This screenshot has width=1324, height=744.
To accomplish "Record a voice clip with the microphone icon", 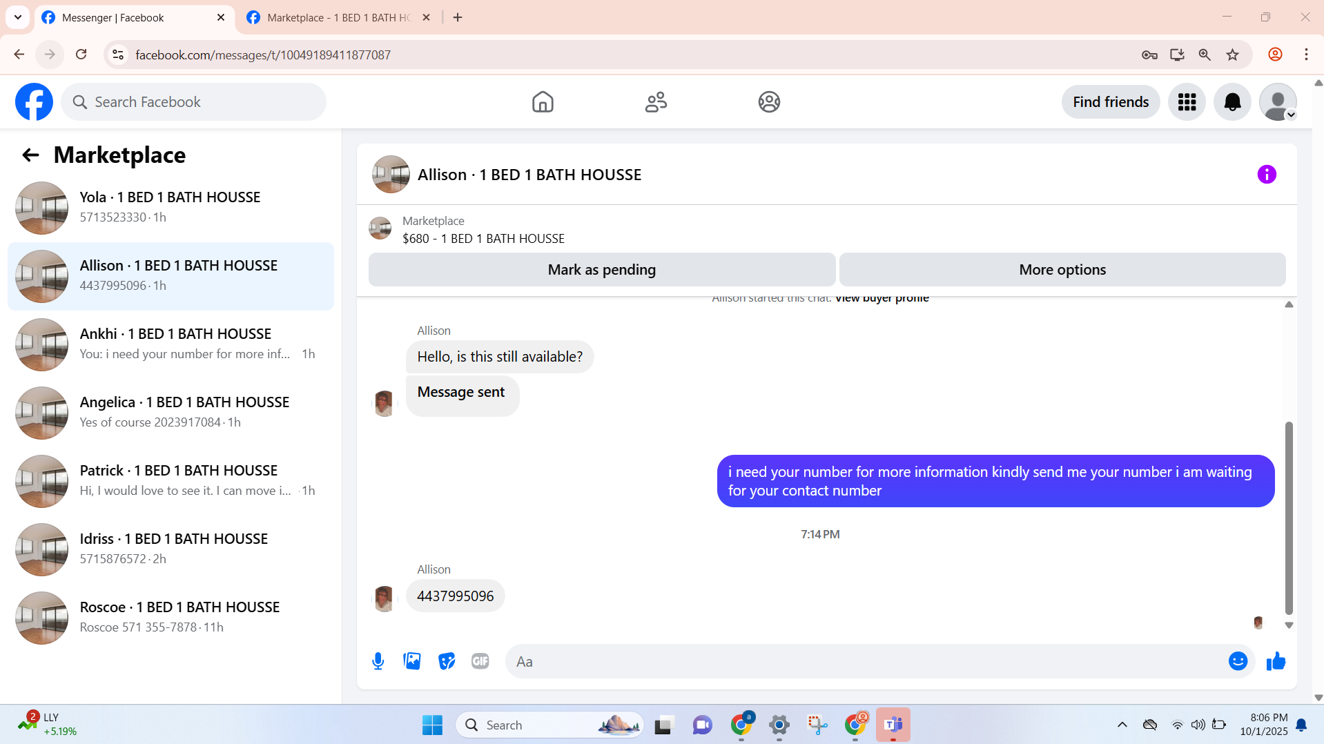I will tap(378, 661).
